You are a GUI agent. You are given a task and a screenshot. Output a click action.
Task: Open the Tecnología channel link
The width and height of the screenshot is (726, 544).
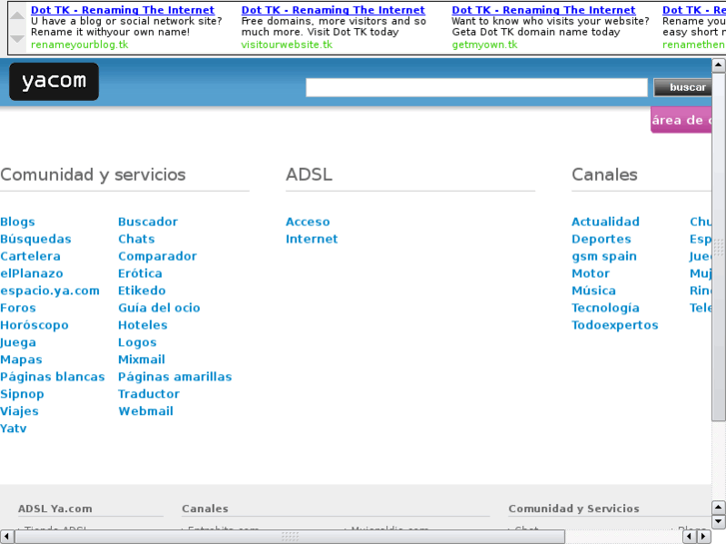[605, 307]
